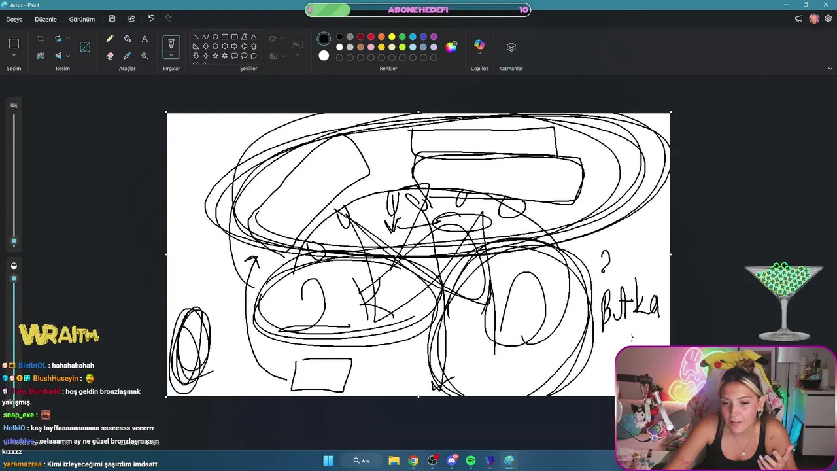Image resolution: width=837 pixels, height=471 pixels.
Task: Pick the purple color swatch
Action: [434, 37]
